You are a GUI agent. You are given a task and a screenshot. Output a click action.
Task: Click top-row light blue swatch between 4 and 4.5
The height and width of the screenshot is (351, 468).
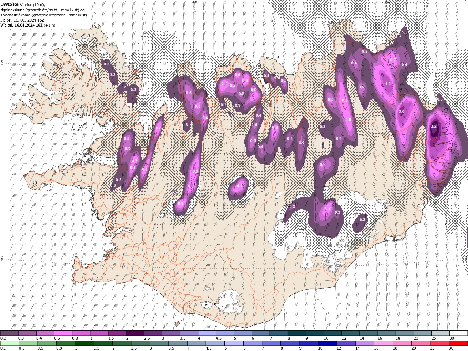pyautogui.click(x=207, y=333)
